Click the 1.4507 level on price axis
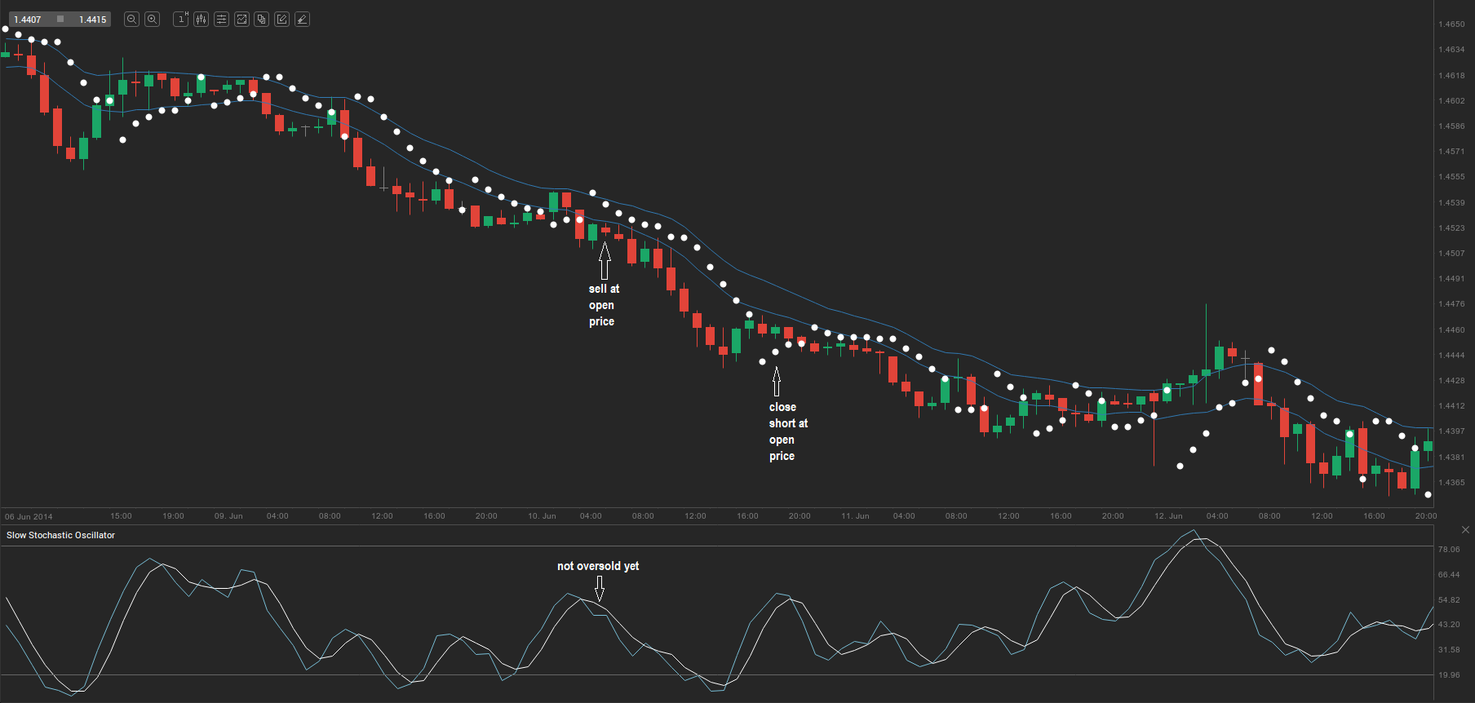 click(1451, 254)
